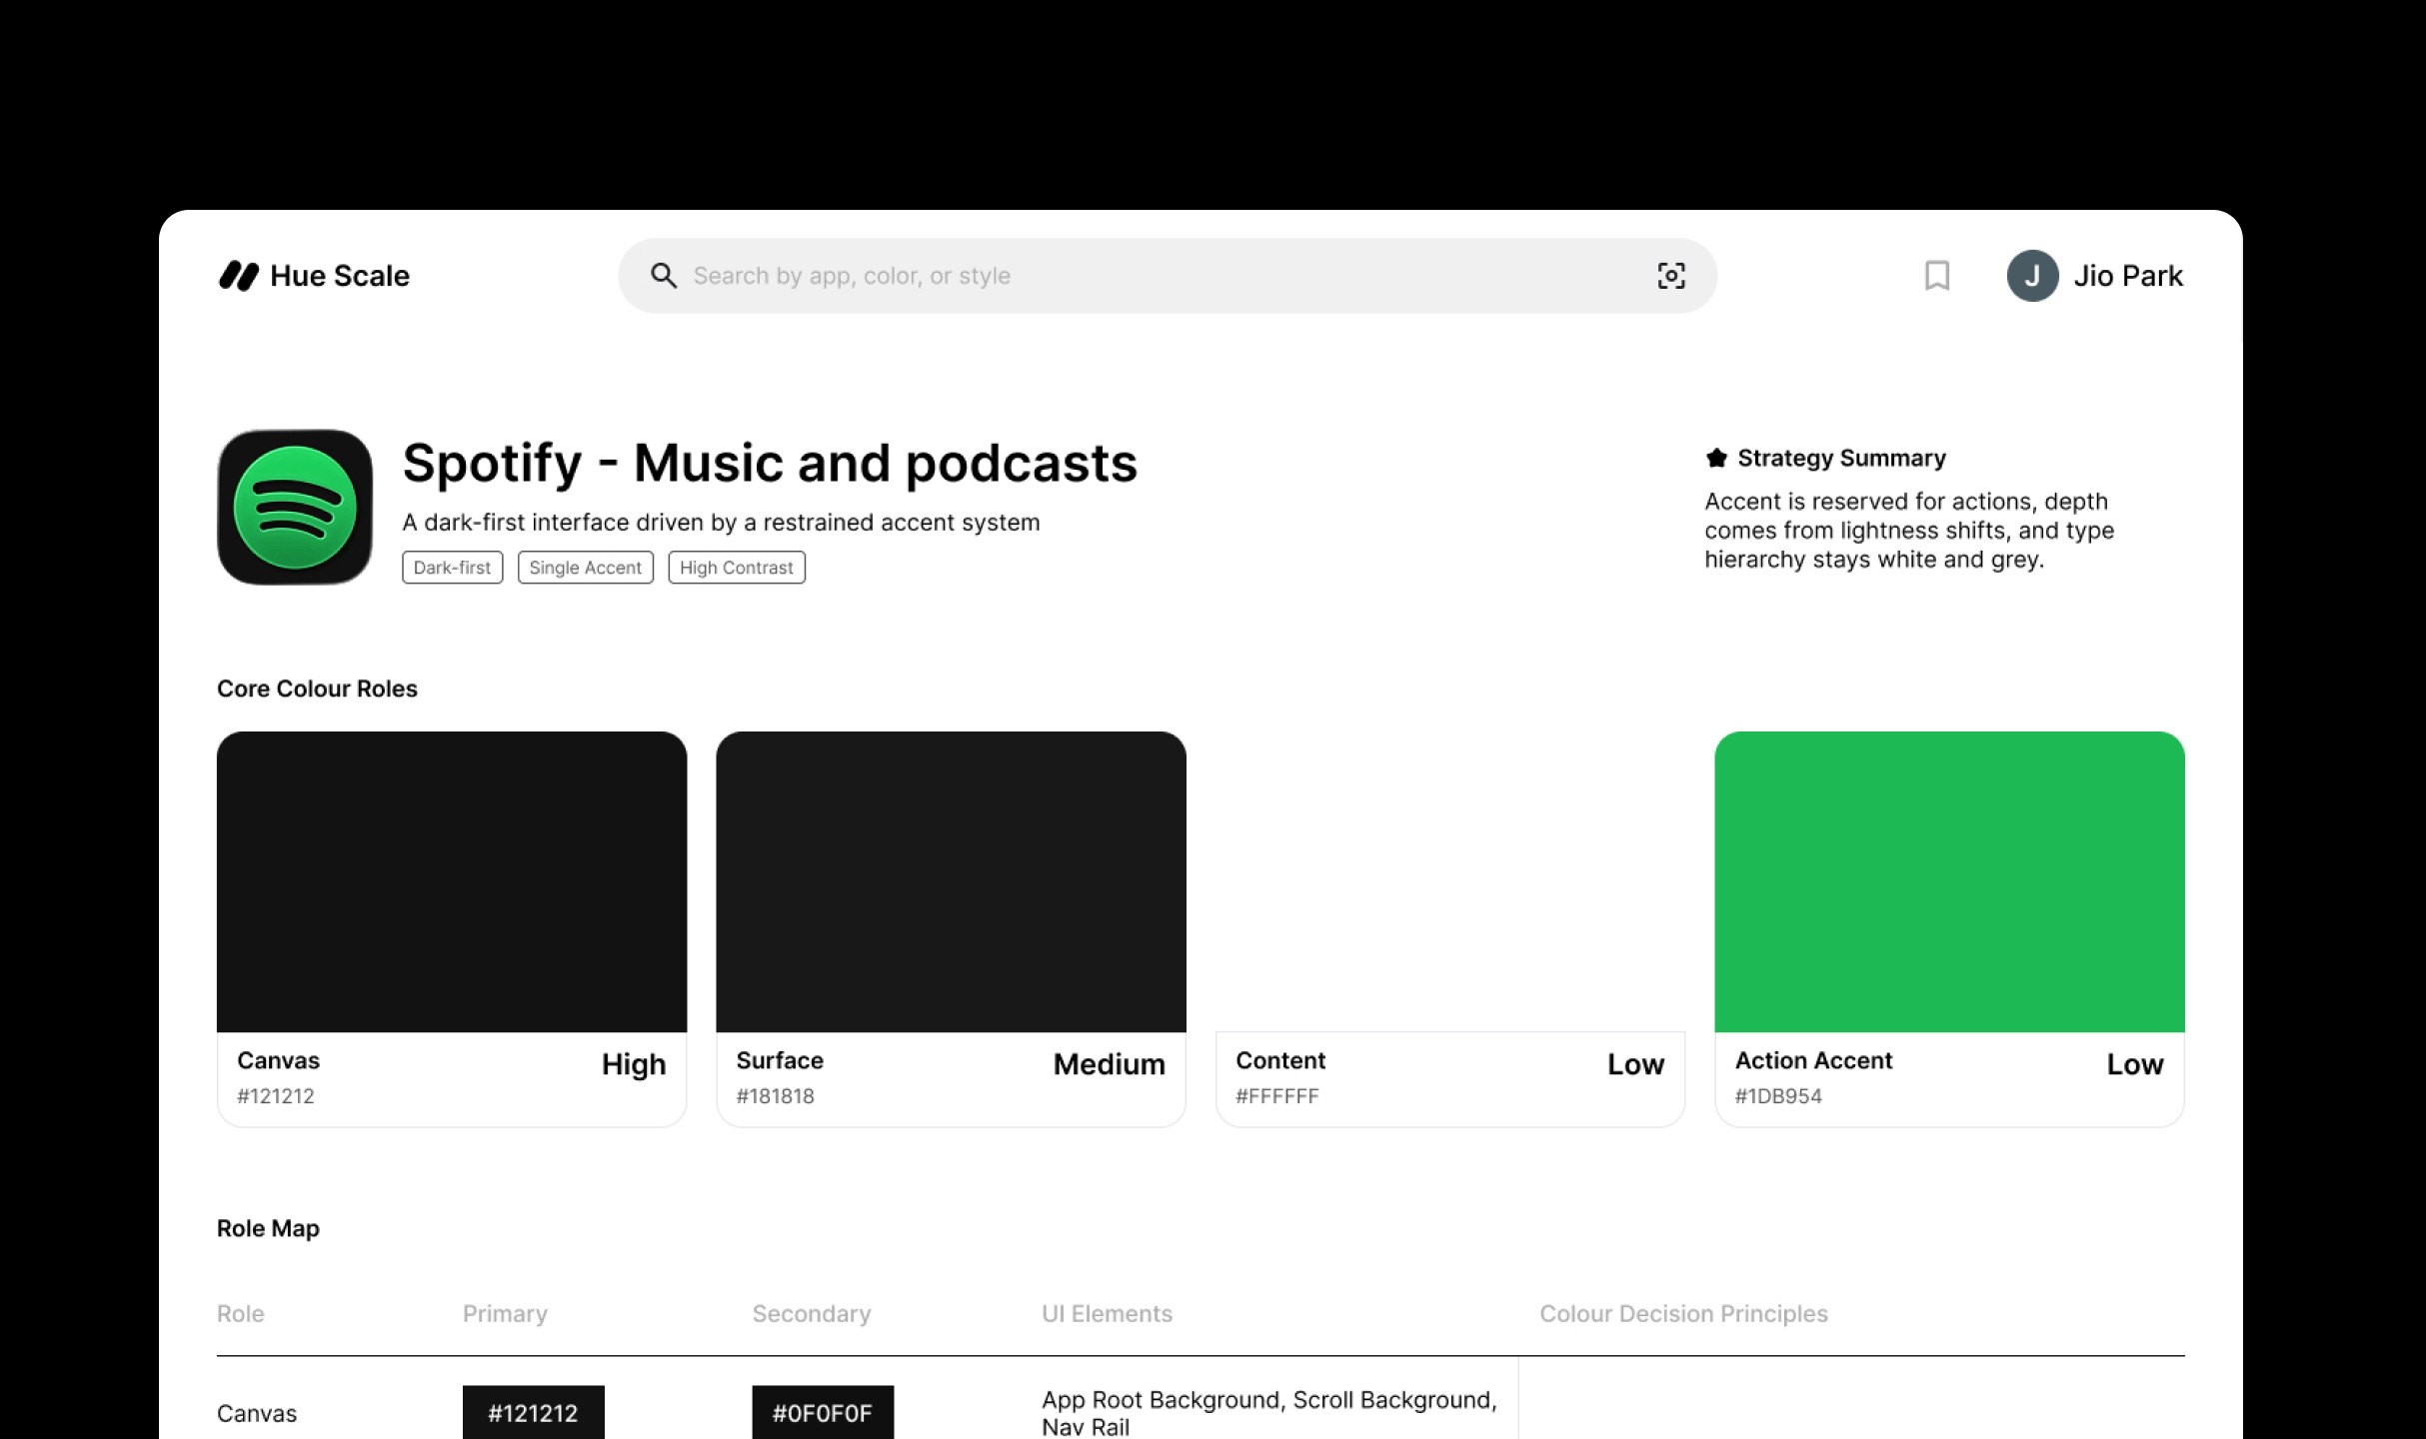Click the Colour Decision Principles column header
Image resolution: width=2426 pixels, height=1439 pixels.
coord(1682,1313)
